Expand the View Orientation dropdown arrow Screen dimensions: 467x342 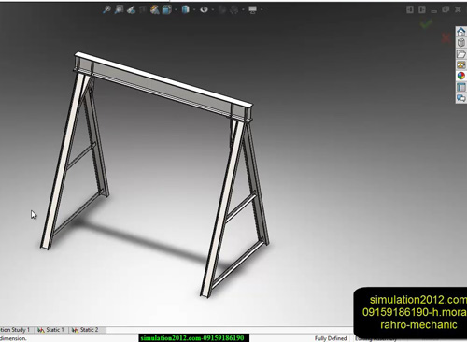click(x=176, y=10)
